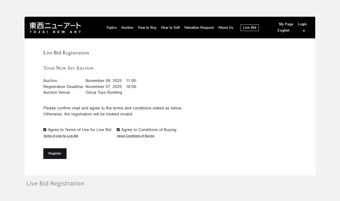The height and width of the screenshot is (201, 340).
Task: Go to the Auction page
Action: click(127, 28)
